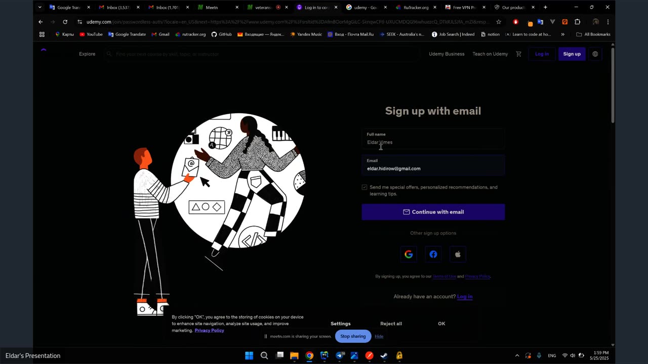Open Chrome extensions puzzle icon
This screenshot has width=648, height=364.
[577, 22]
